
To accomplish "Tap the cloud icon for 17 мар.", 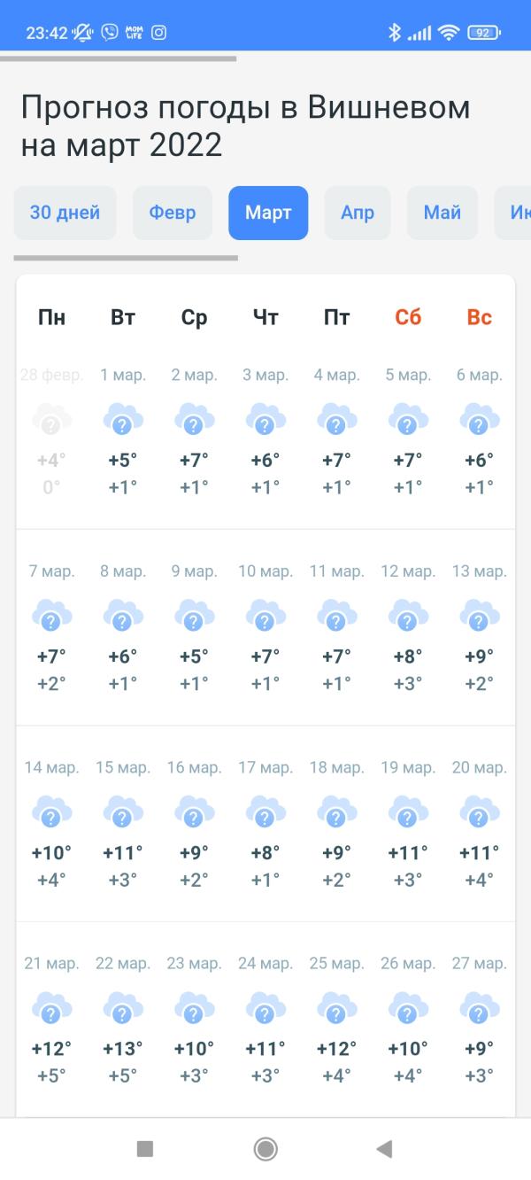I will [265, 811].
